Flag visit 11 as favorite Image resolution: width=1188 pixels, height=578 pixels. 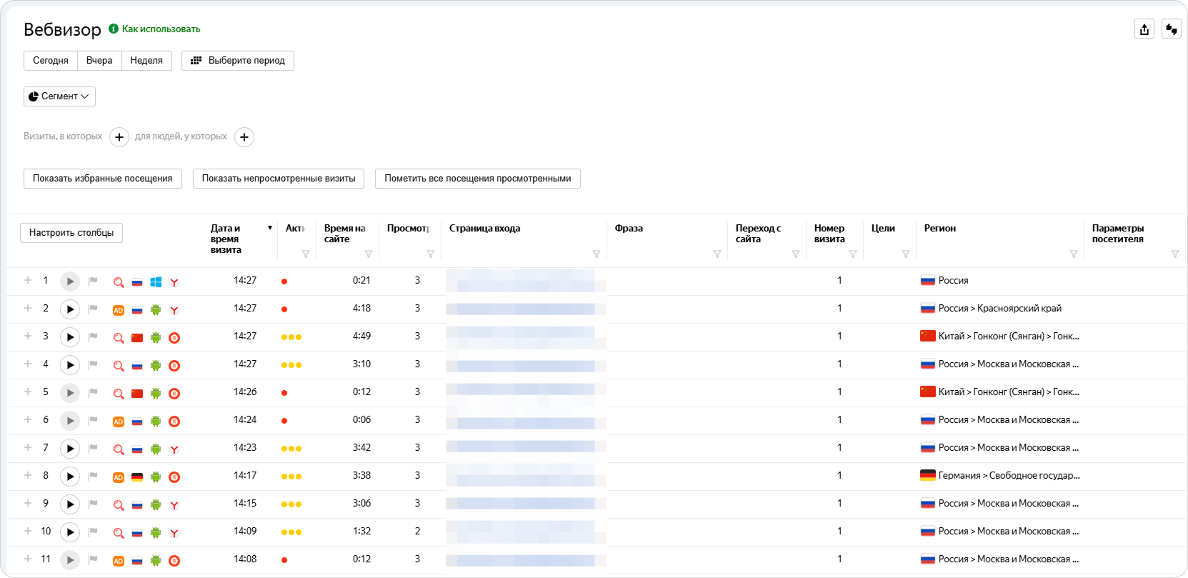click(93, 560)
